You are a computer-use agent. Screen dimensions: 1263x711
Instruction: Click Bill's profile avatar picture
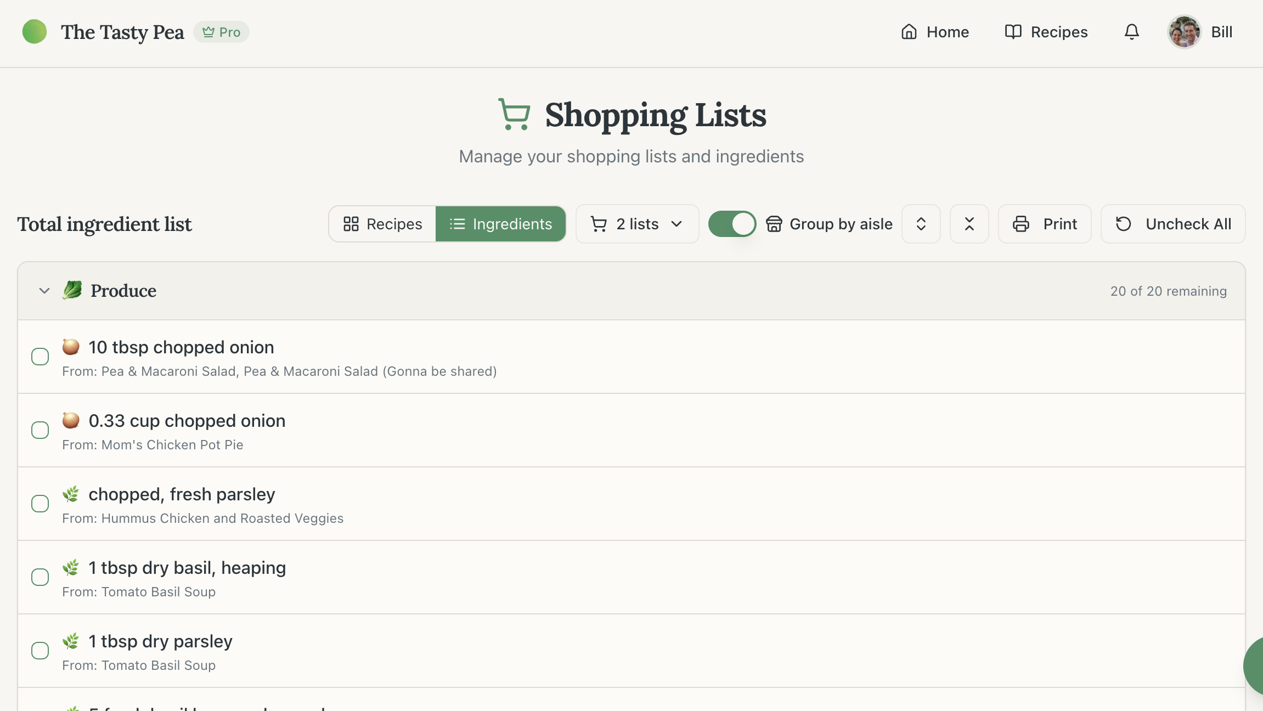[x=1184, y=32]
